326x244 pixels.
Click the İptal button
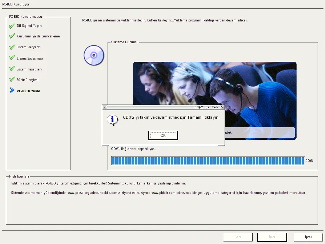(308, 237)
